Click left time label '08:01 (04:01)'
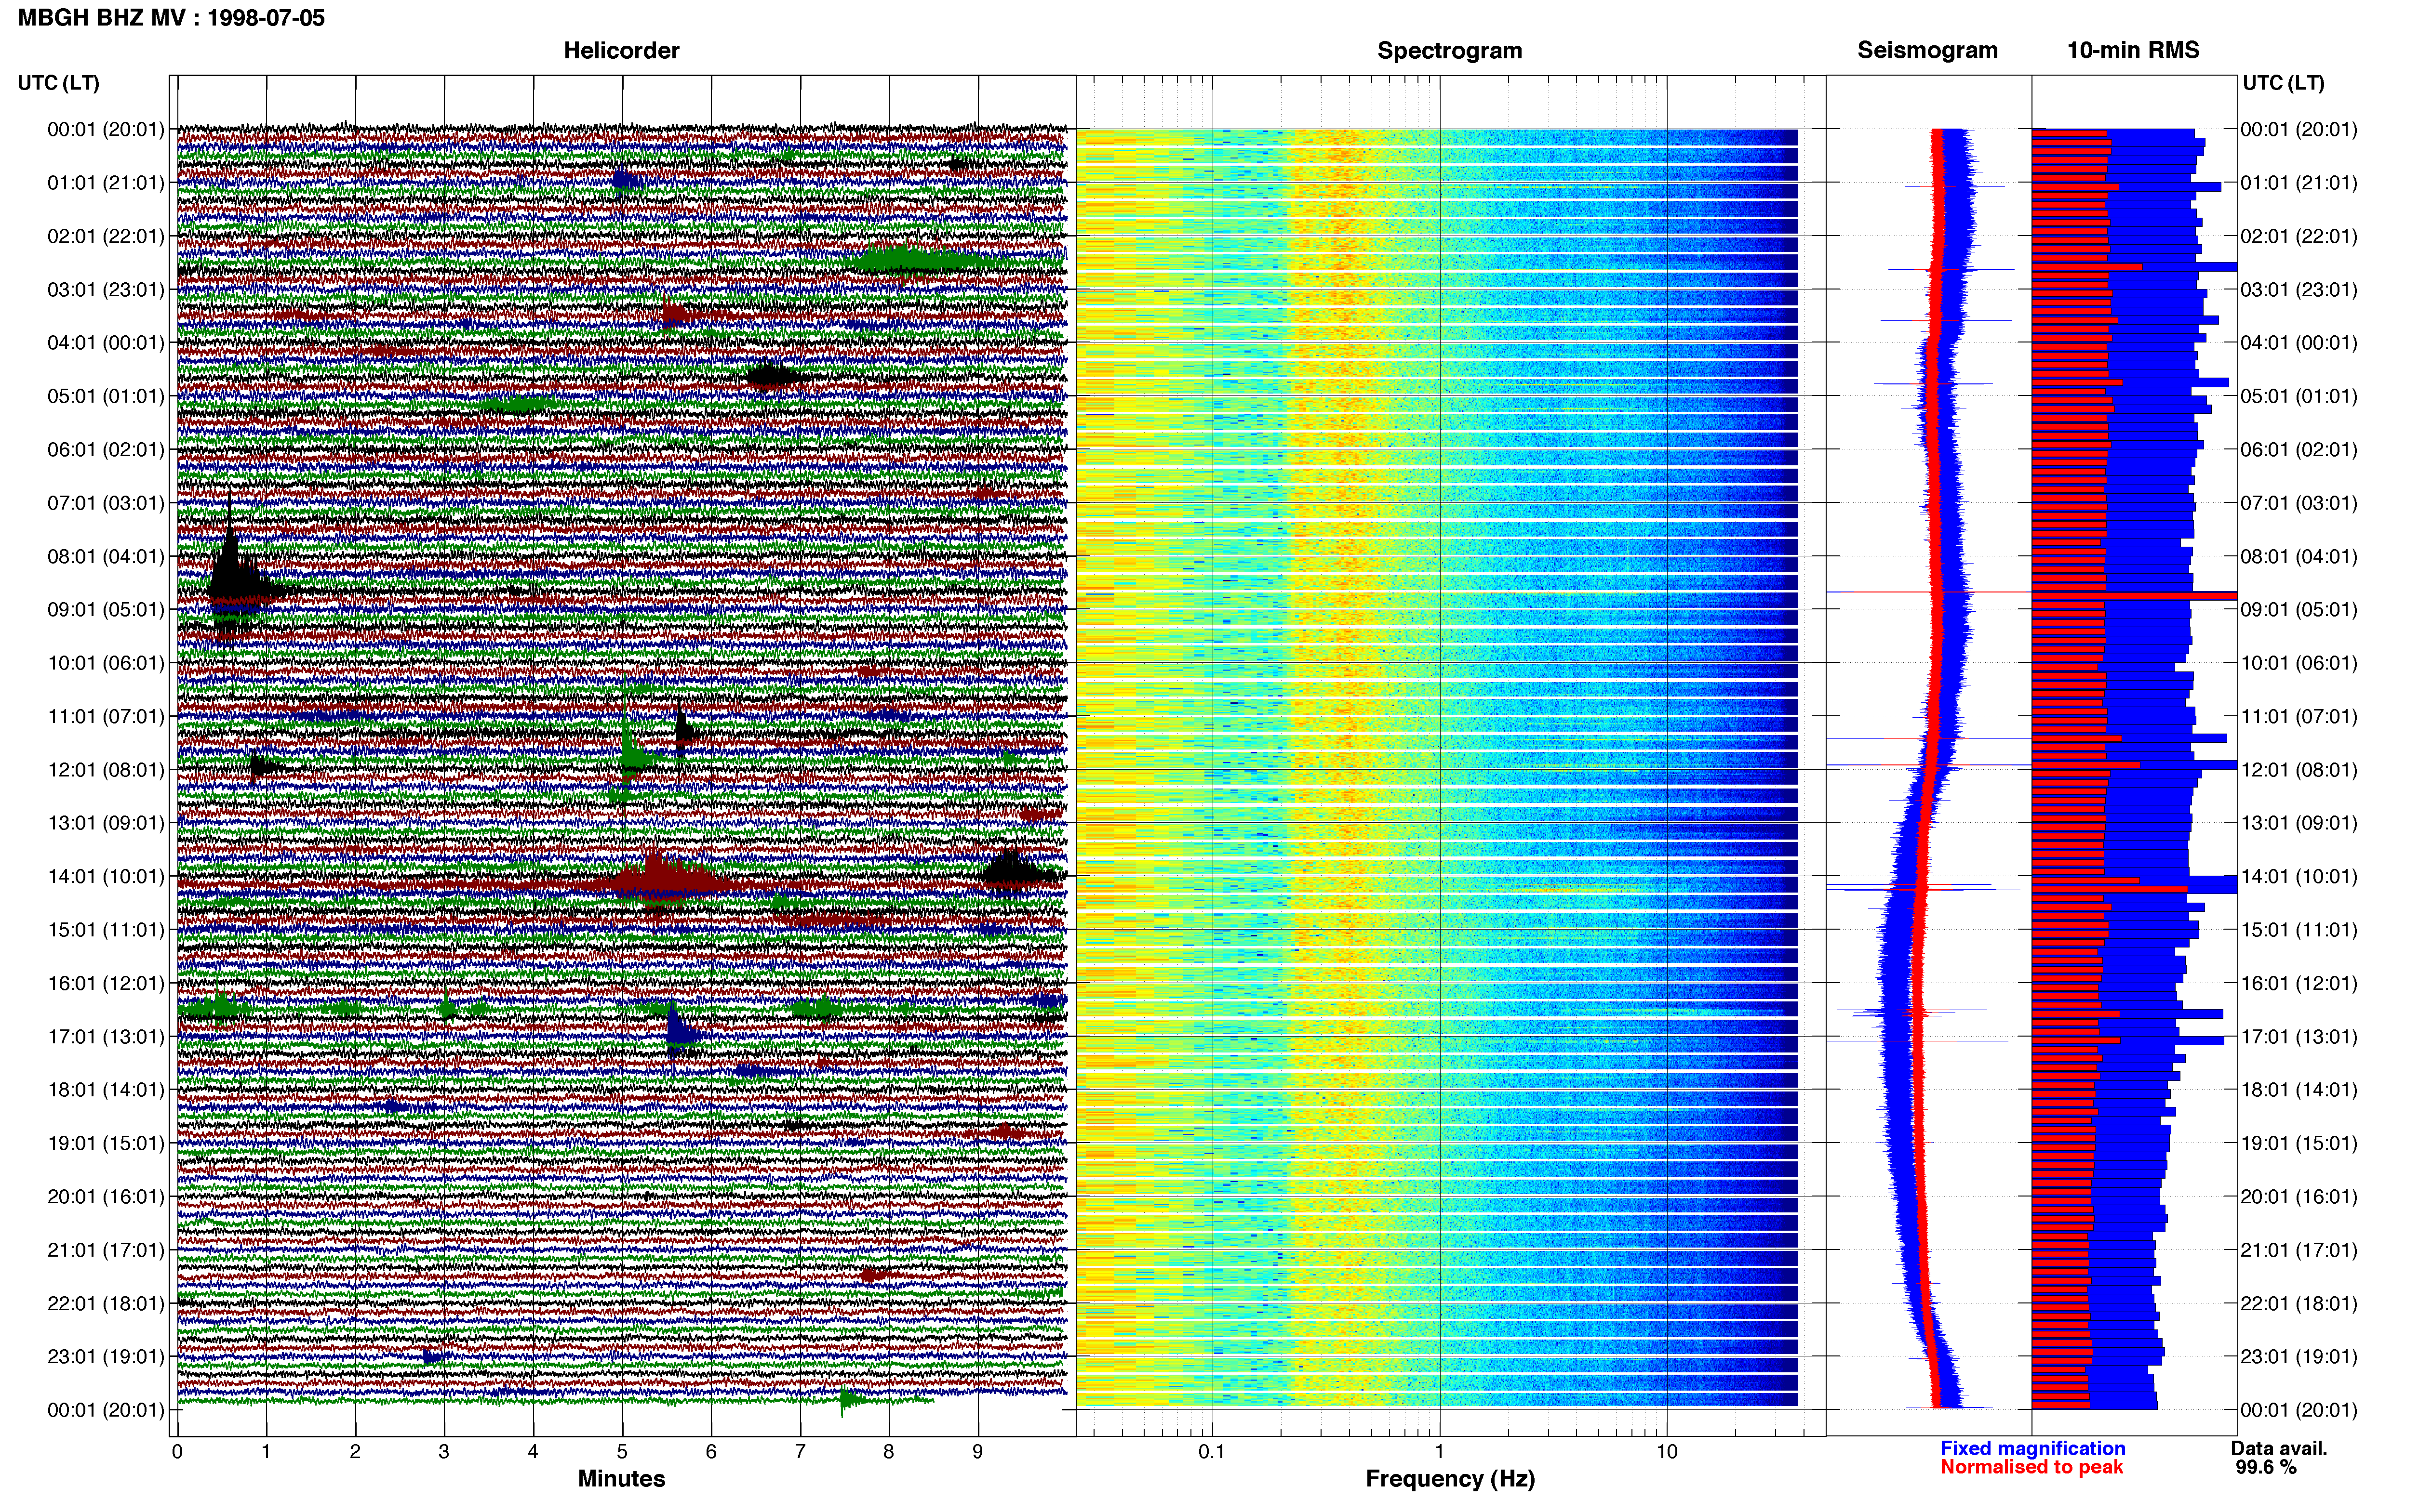 click(x=105, y=556)
